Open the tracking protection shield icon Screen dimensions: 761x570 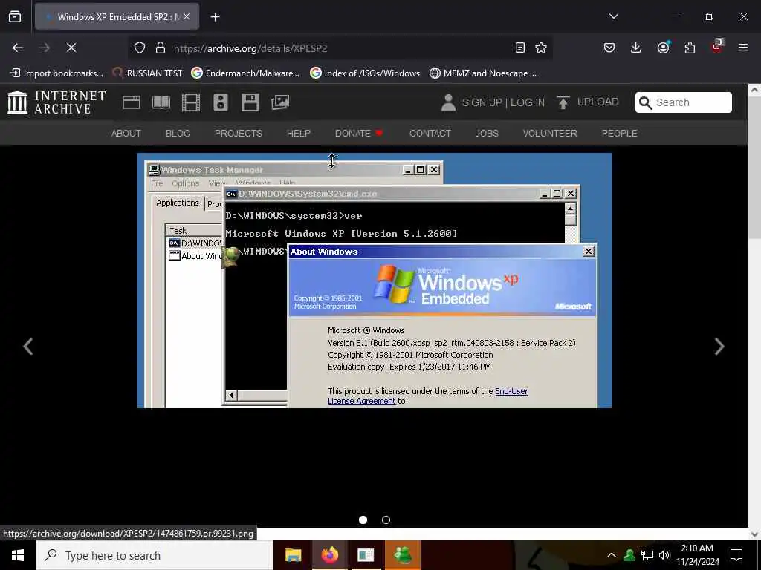tap(140, 48)
